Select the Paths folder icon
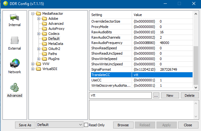Image resolution: width=201 pixels, height=131 pixels. click(x=45, y=54)
